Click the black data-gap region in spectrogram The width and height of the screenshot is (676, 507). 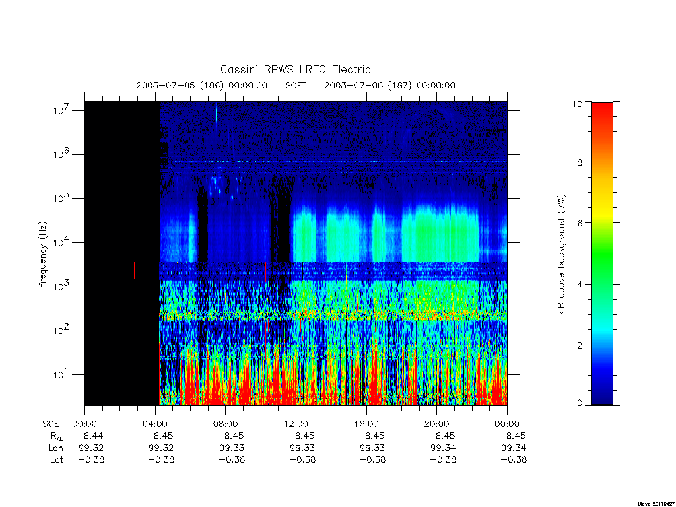tap(122, 253)
